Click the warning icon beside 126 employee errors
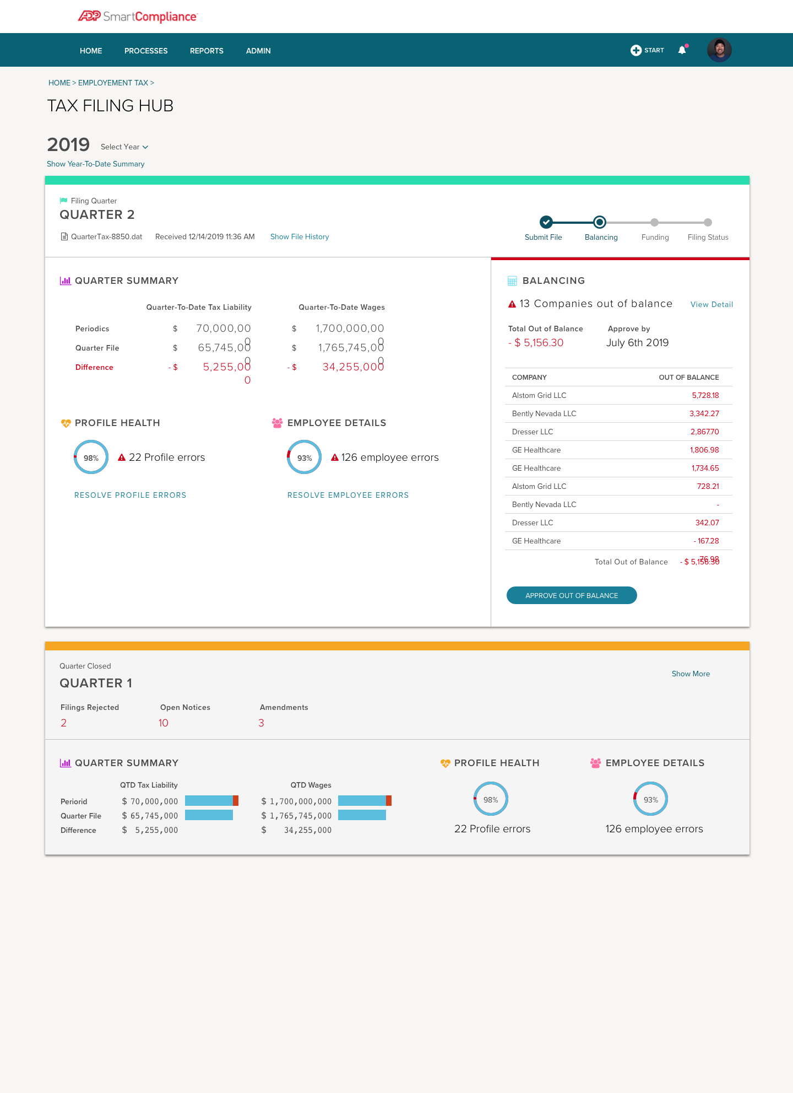793x1093 pixels. click(x=334, y=457)
